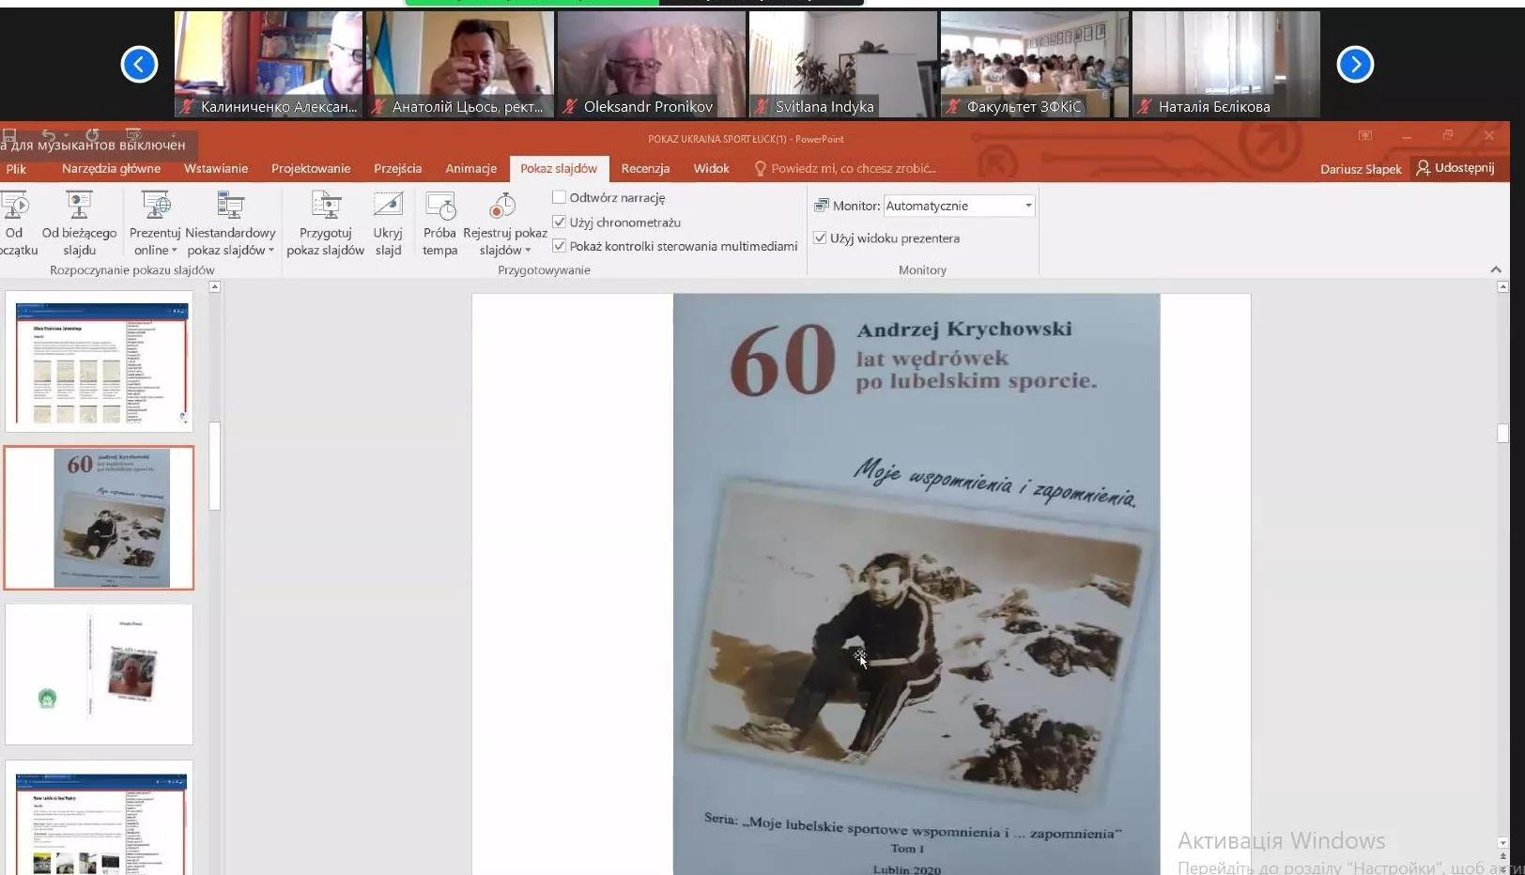The height and width of the screenshot is (875, 1525).
Task: Open the Monitor Automatycznie dropdown
Action: point(958,206)
